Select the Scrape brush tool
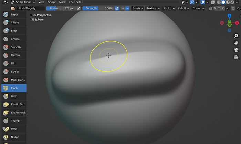 tap(14, 72)
